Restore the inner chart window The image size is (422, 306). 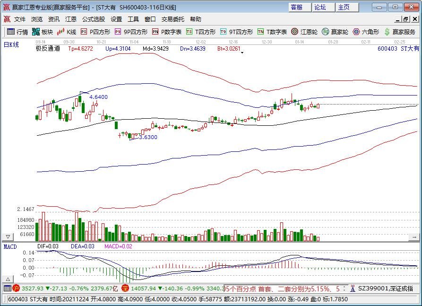[x=406, y=19]
